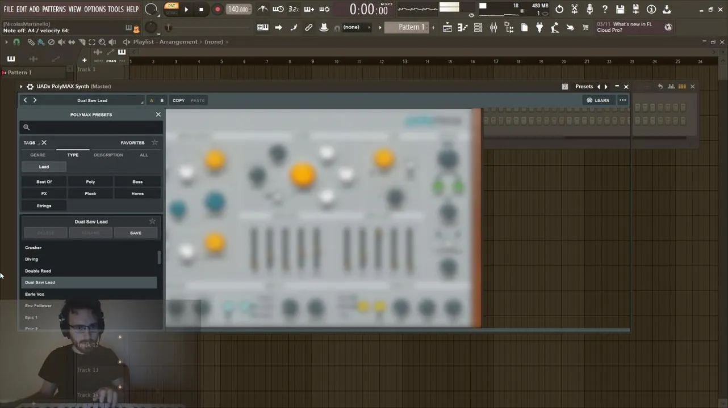
Task: Select the Bass type tag
Action: (137, 182)
